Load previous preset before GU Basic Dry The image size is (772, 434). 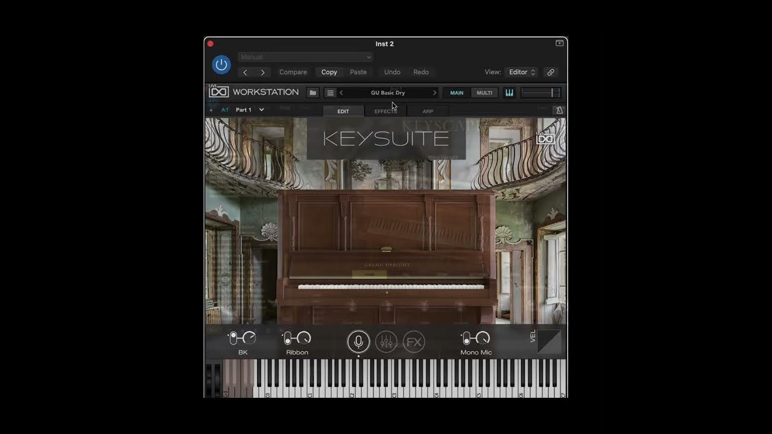[341, 93]
